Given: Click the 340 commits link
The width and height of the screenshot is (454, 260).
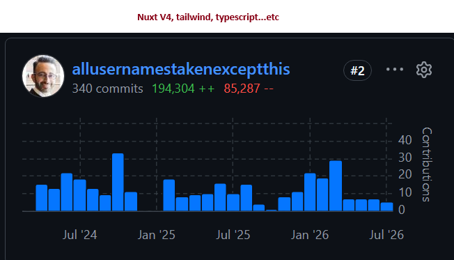Looking at the screenshot, I should (x=108, y=89).
